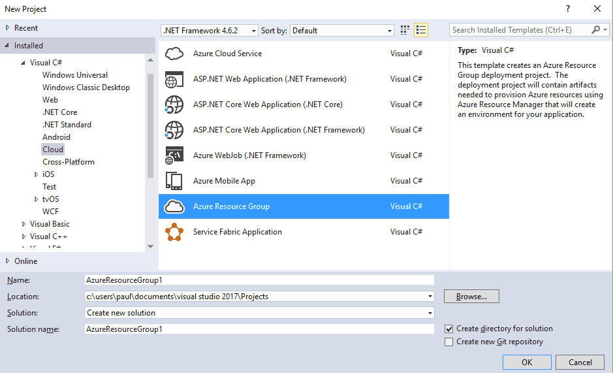Image resolution: width=613 pixels, height=373 pixels.
Task: Close the New Project dialog
Action: (x=597, y=8)
